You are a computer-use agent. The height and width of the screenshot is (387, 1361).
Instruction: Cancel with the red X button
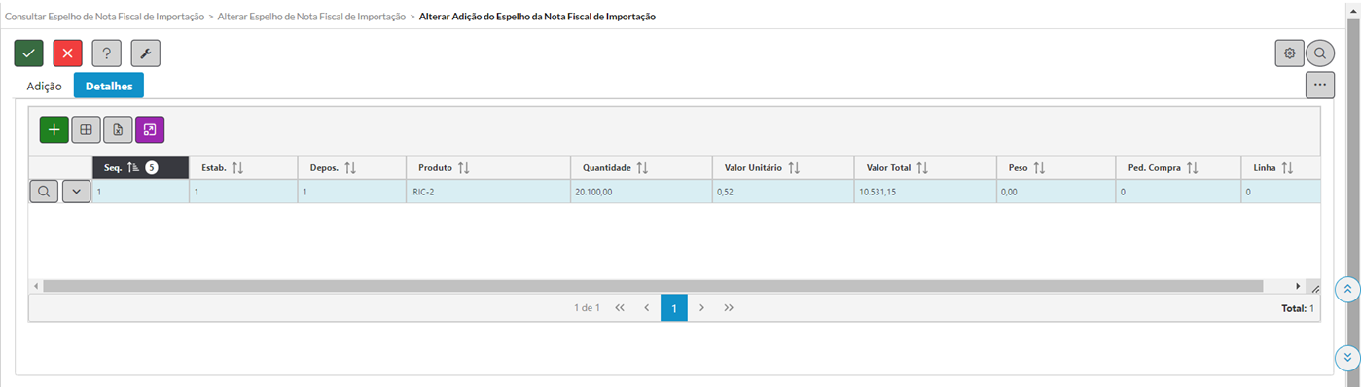pyautogui.click(x=67, y=53)
